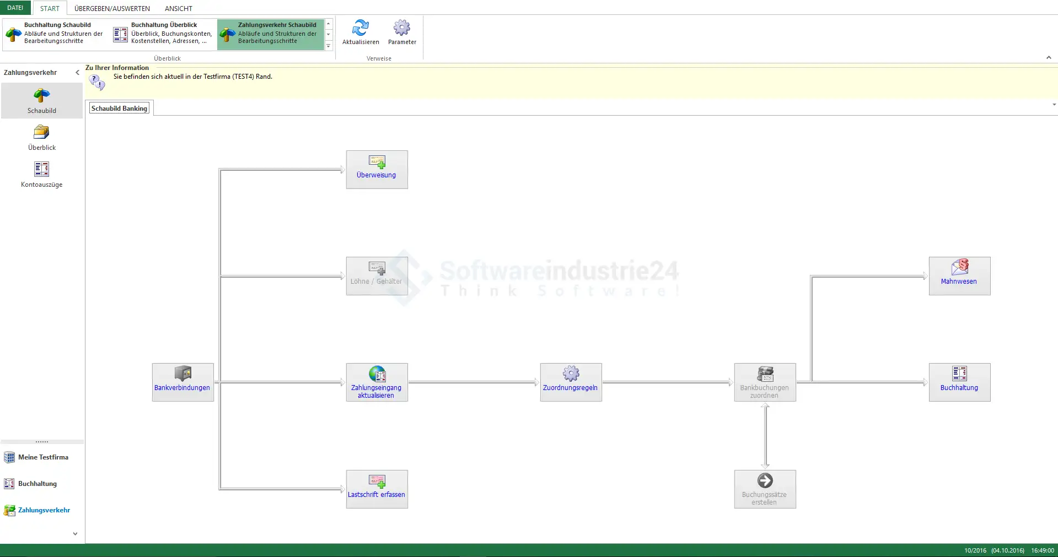Open the Mahnwesen envelope icon
The image size is (1058, 557).
[959, 267]
